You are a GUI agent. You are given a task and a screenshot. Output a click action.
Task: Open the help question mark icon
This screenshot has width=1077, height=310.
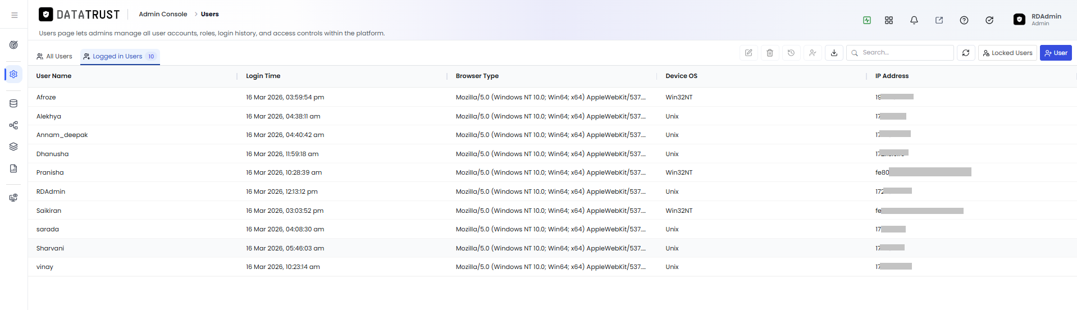point(964,20)
